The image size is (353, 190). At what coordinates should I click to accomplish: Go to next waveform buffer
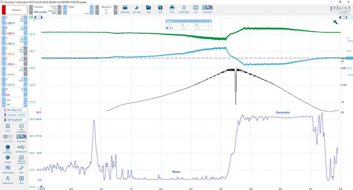click(115, 10)
